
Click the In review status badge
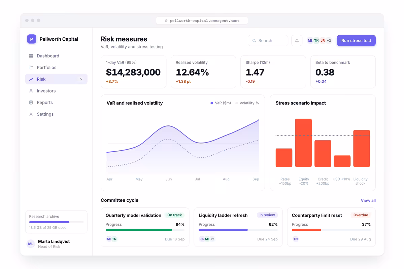[x=267, y=215]
